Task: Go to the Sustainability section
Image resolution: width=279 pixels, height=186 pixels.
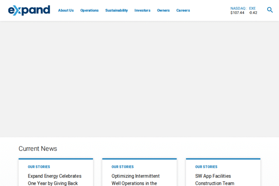Action: click(x=116, y=11)
